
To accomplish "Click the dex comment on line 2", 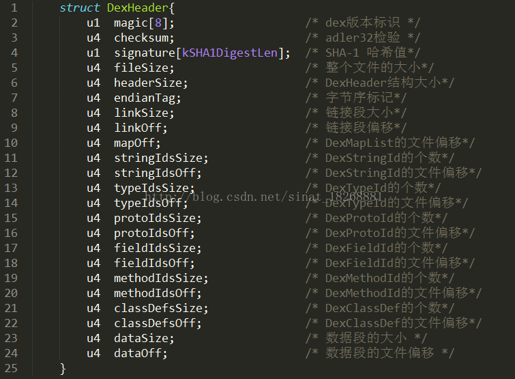I will (x=363, y=23).
